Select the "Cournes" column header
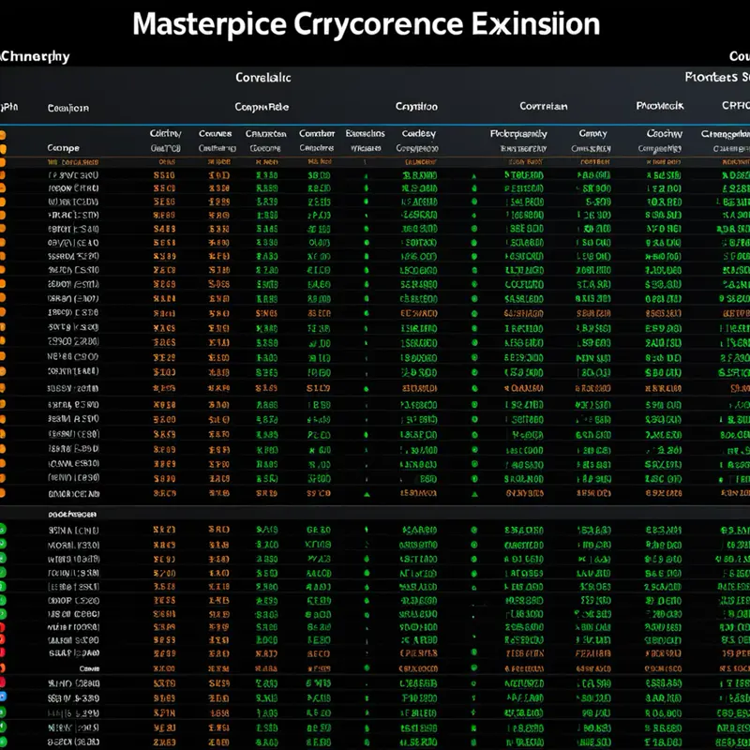The height and width of the screenshot is (750, 750). coord(216,133)
